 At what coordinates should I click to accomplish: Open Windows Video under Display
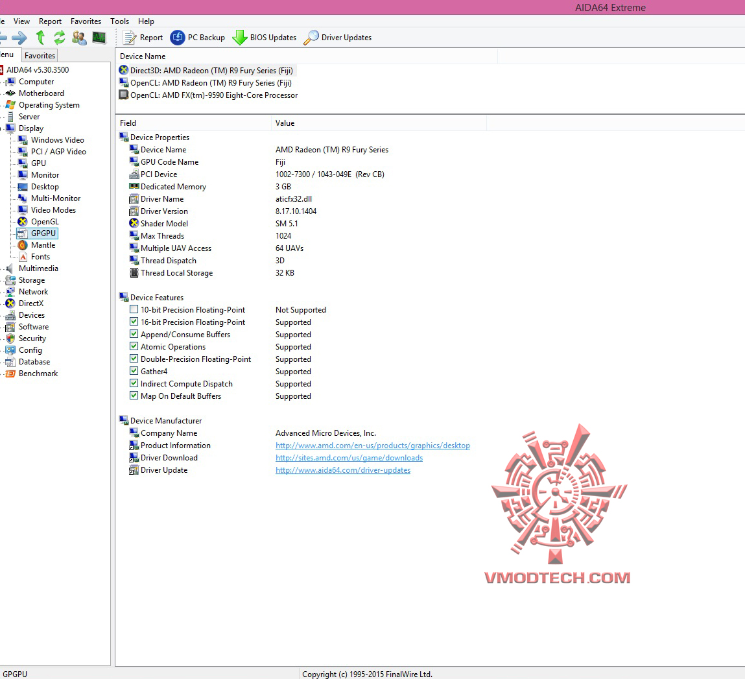click(58, 139)
